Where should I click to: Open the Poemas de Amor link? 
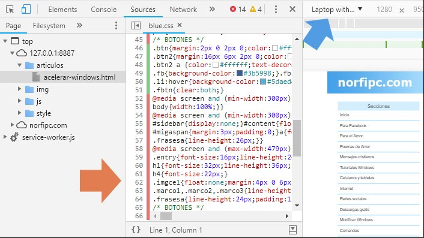point(355,146)
